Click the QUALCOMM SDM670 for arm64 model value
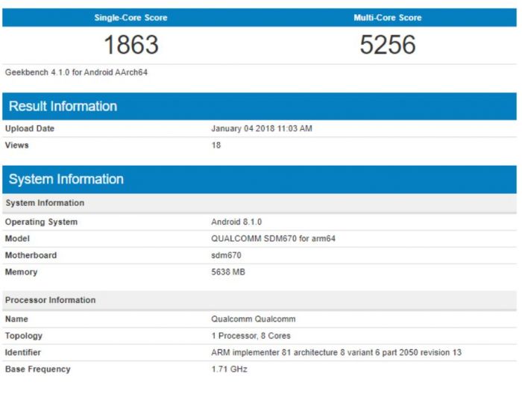The height and width of the screenshot is (397, 522). point(268,239)
